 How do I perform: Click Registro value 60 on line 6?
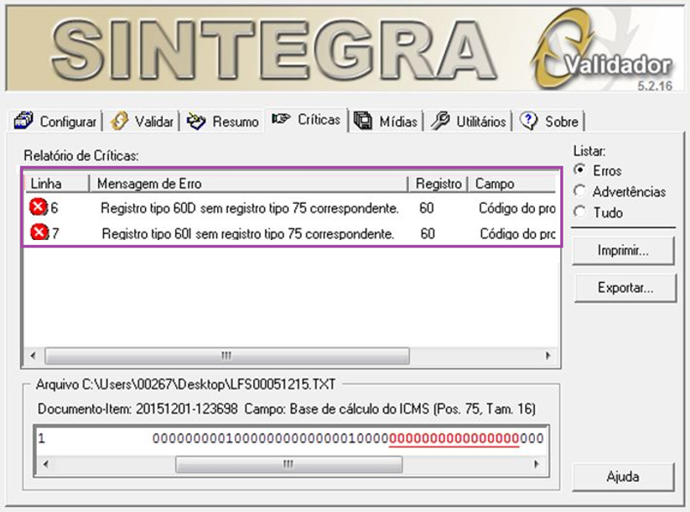coord(427,207)
